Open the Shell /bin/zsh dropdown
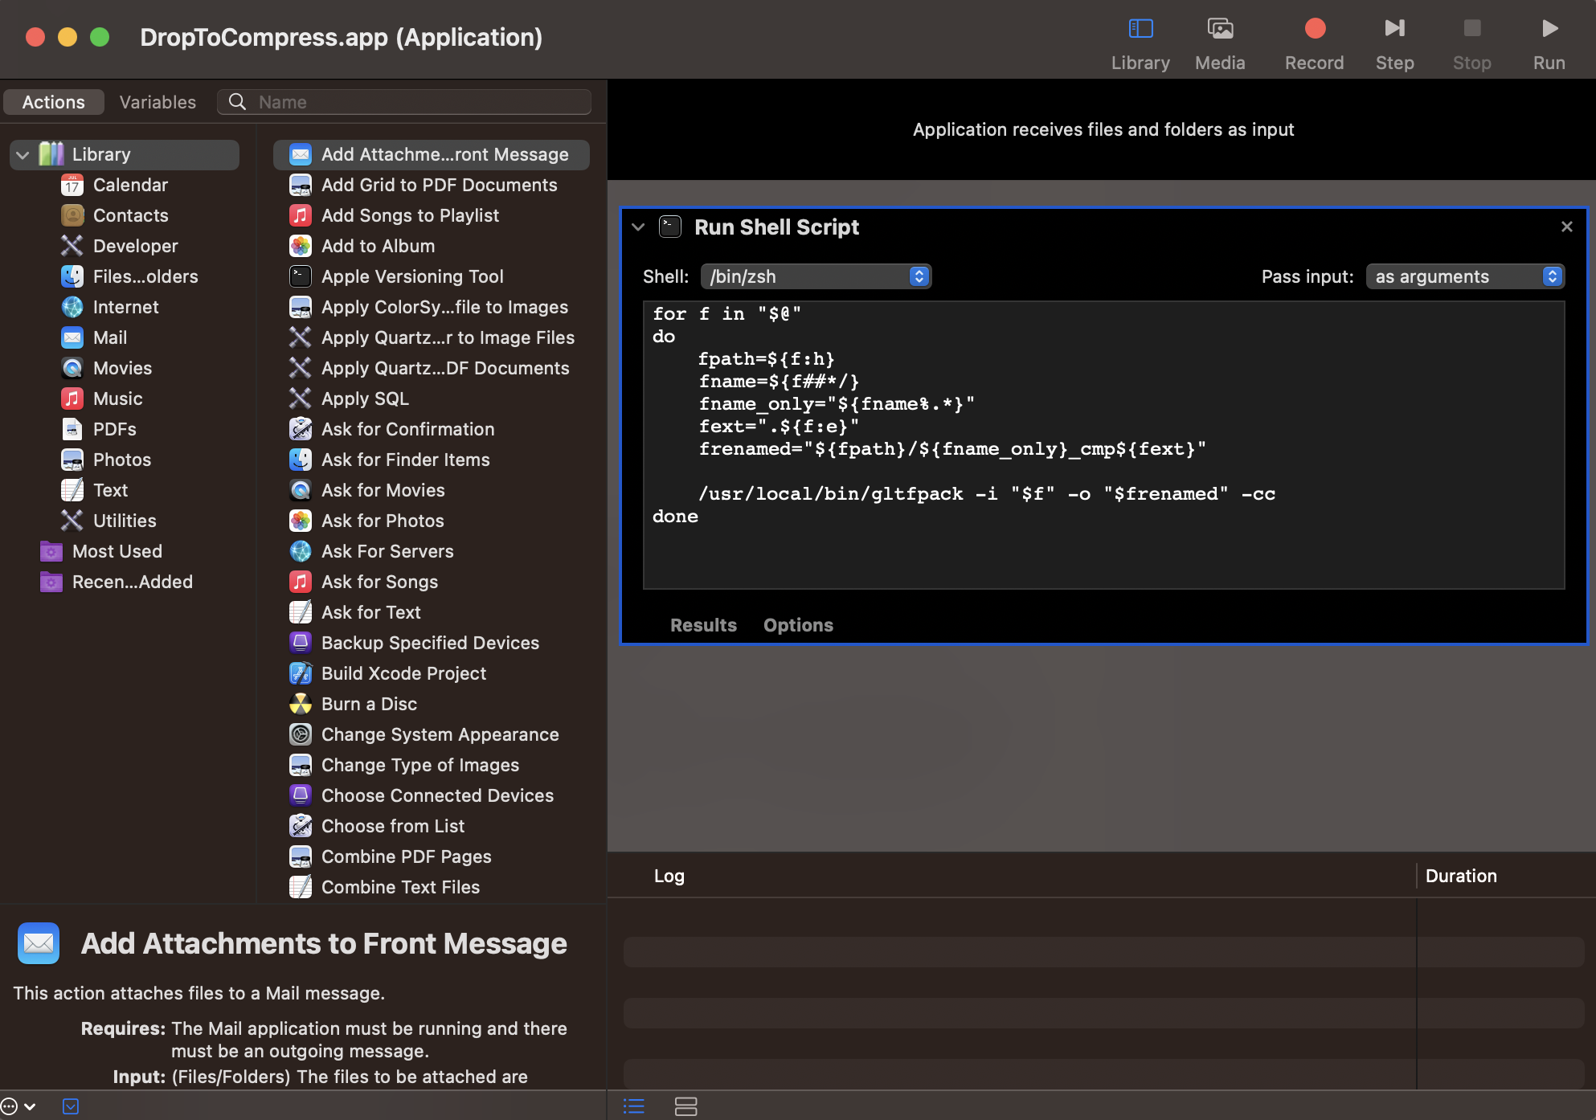 pos(816,276)
